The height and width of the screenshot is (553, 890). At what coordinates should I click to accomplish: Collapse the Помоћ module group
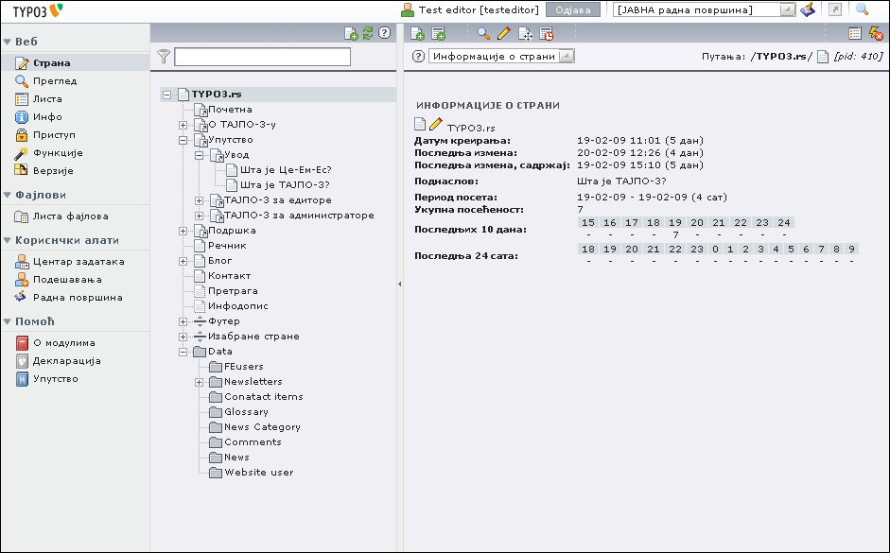[8, 321]
